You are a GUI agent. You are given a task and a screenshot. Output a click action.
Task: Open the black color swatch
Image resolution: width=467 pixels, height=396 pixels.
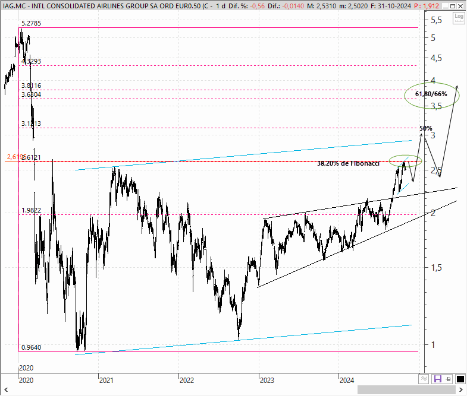[460, 379]
